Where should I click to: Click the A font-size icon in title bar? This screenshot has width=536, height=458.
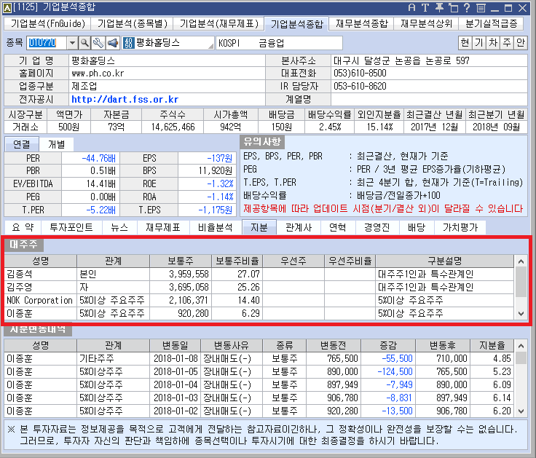point(412,7)
